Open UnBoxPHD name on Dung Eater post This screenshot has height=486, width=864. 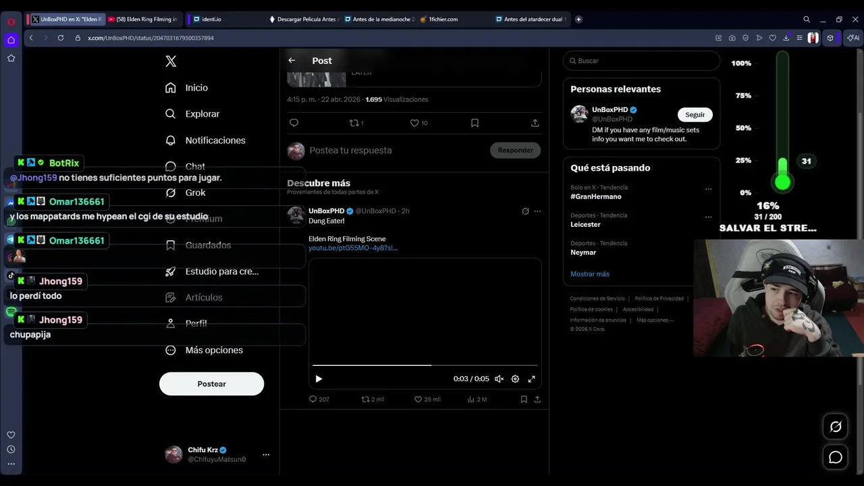click(x=327, y=211)
